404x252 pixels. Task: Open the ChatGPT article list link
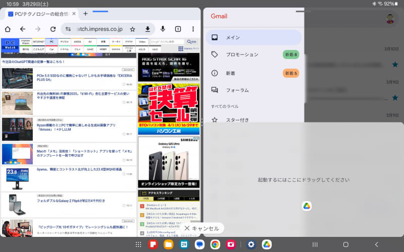coord(33,62)
